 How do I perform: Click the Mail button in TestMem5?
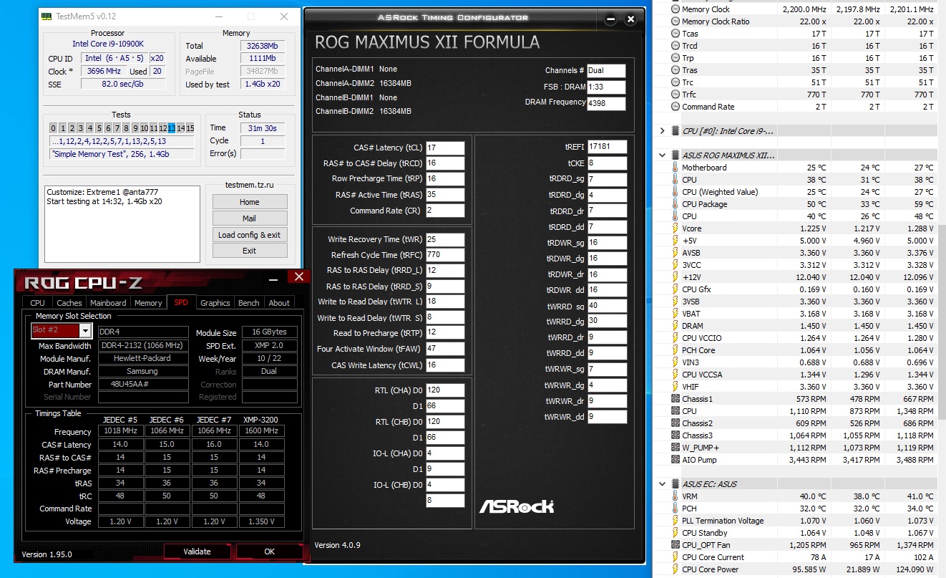[250, 218]
